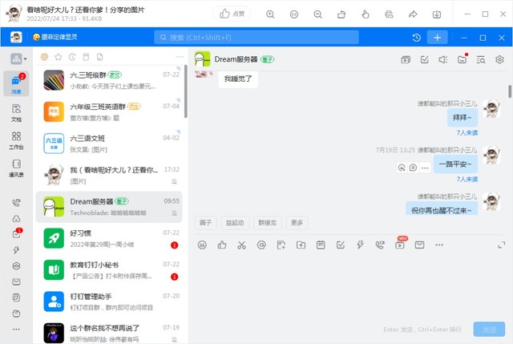
Task: Open the 通讯录 contacts tab
Action: 16,171
